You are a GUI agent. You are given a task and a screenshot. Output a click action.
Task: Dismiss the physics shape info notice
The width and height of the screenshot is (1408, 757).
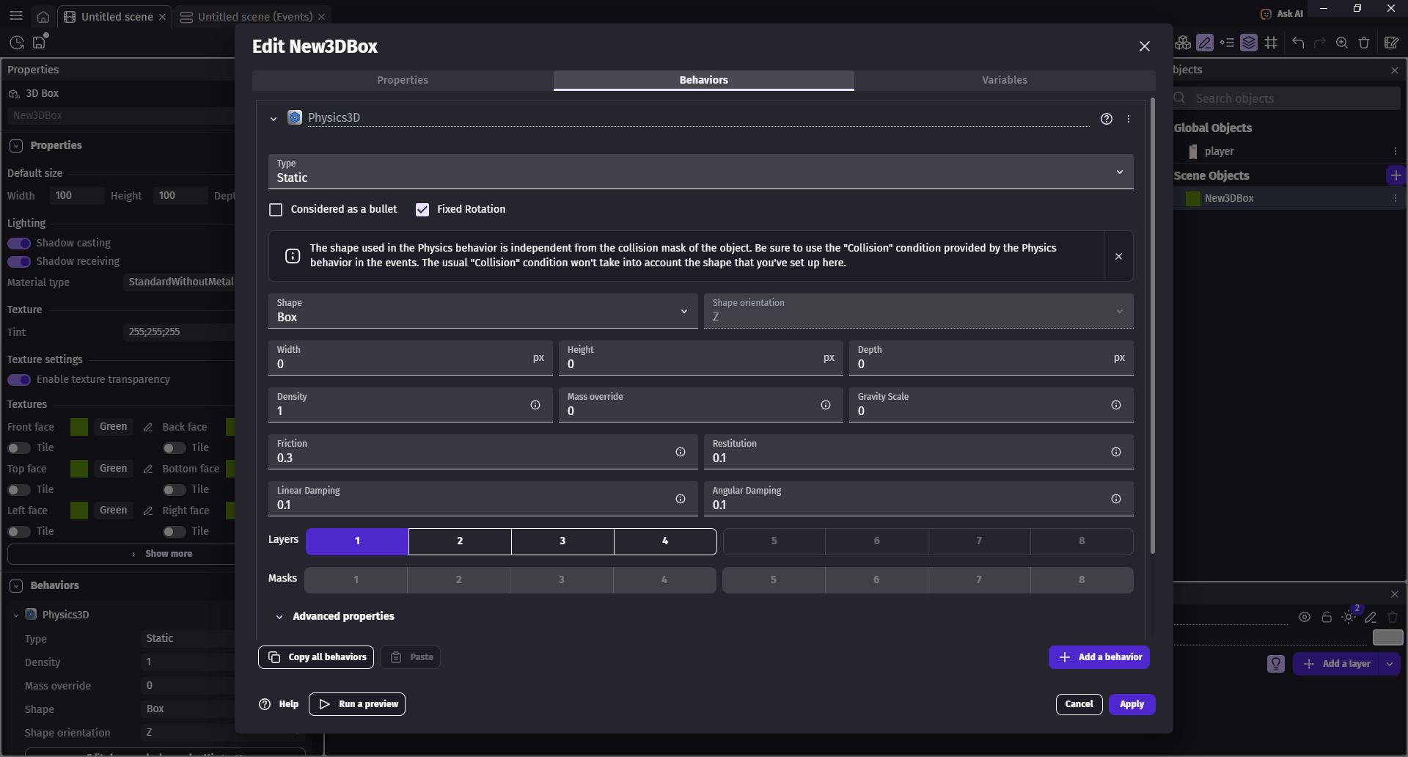[1118, 256]
